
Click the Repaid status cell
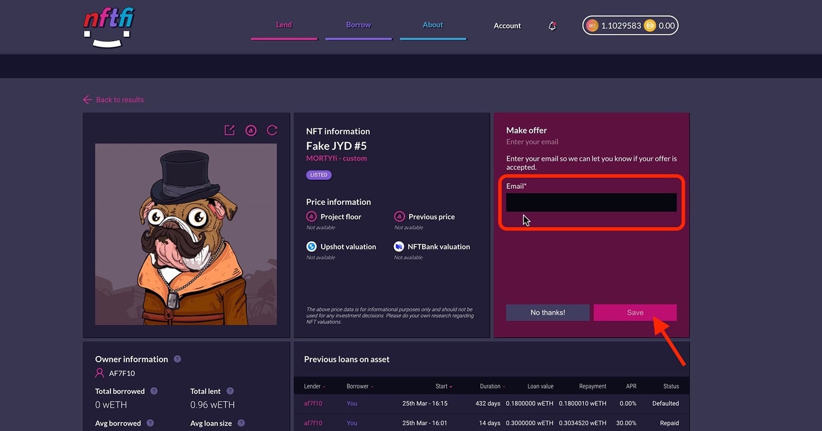point(669,423)
